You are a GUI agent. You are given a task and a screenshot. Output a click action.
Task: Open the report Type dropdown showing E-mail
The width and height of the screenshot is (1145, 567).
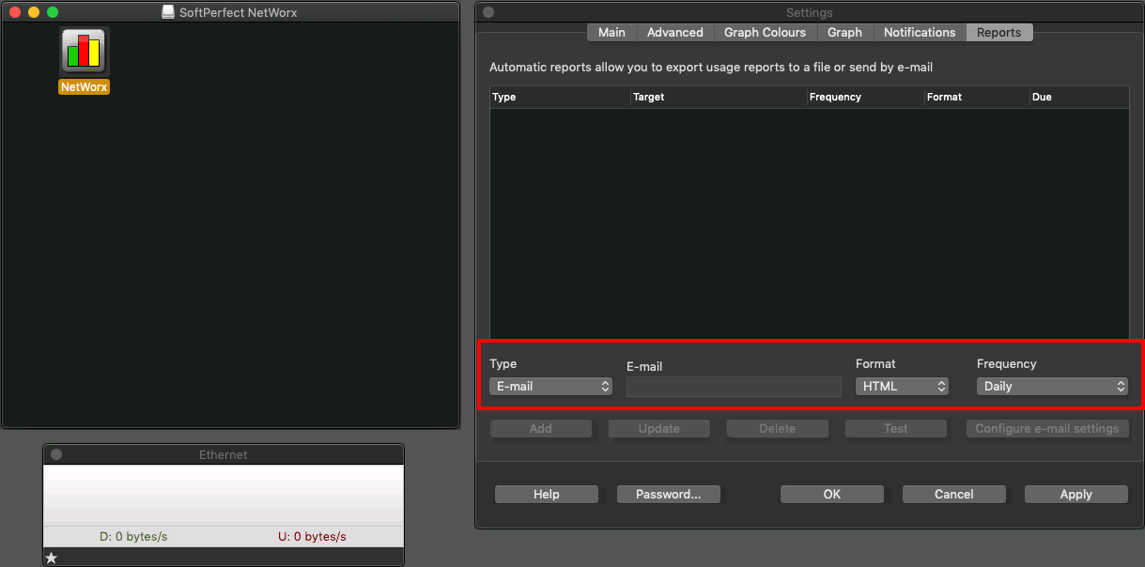[x=550, y=386]
